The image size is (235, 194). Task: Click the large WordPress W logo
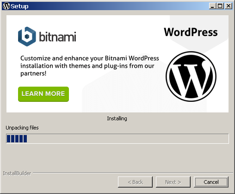[191, 76]
